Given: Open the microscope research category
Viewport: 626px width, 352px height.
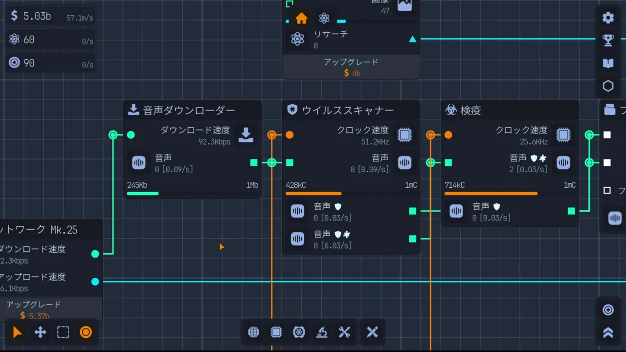Looking at the screenshot, I should (321, 332).
